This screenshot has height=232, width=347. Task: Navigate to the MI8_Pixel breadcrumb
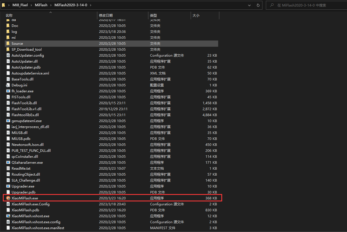[x=20, y=5]
